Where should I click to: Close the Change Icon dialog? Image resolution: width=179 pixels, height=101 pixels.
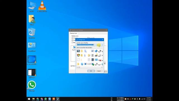[x=102, y=40]
